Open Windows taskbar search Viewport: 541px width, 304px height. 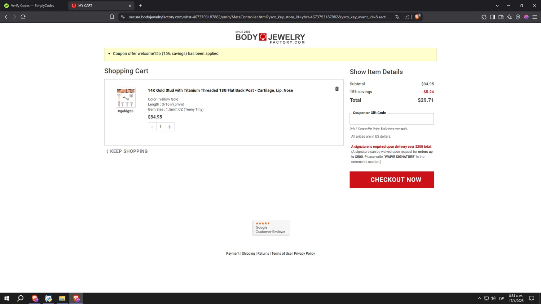(20, 298)
